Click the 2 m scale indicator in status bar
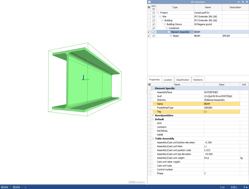Screen dimensions: 249x189 point(222,187)
